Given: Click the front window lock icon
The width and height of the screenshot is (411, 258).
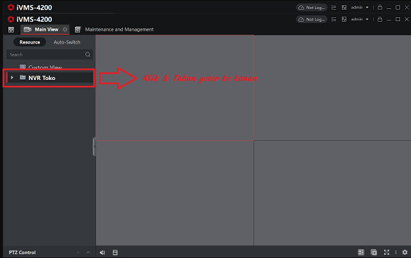Looking at the screenshot, I should [x=380, y=19].
